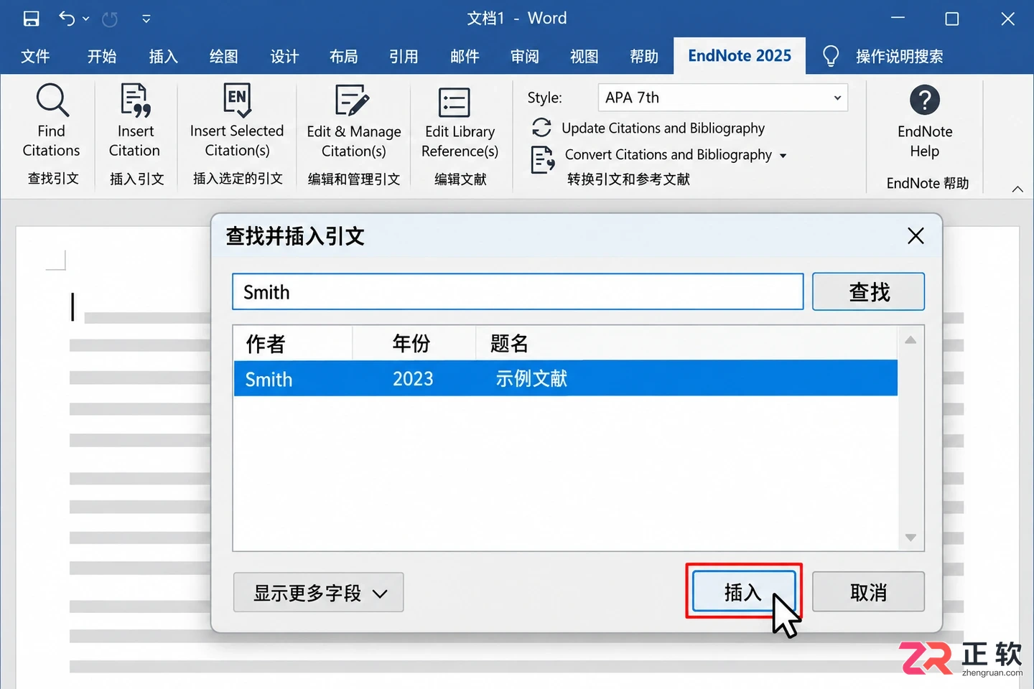Switch to the 视图 tab
The height and width of the screenshot is (689, 1034).
[584, 57]
